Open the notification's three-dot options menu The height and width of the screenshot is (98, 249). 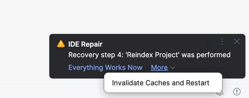222,41
